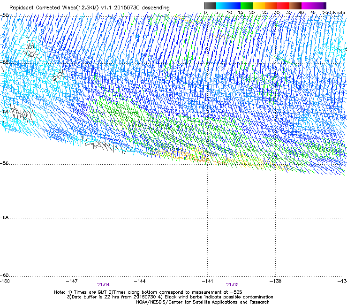The image size is (347, 305).
Task: Select the green 15-20 knots color swatch
Action: pyautogui.click(x=247, y=6)
